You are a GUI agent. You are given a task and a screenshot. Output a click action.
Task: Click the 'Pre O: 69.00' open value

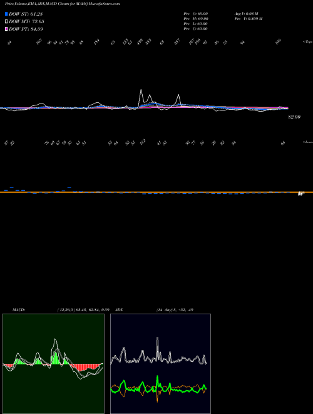tap(197, 14)
